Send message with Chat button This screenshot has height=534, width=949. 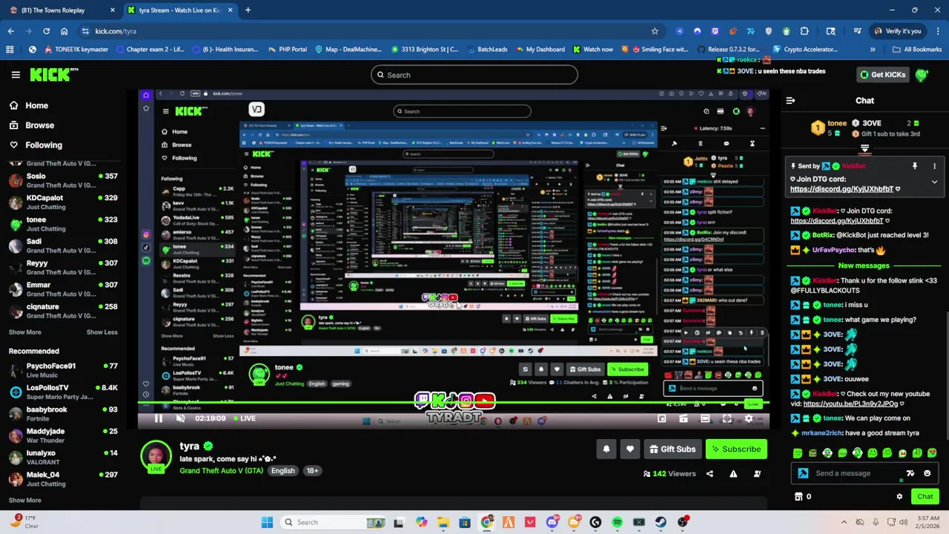pos(925,496)
